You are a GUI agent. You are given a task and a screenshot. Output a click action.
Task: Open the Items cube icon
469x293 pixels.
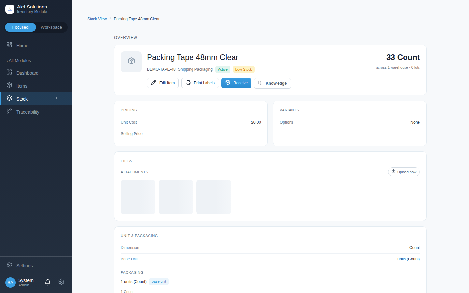point(9,85)
